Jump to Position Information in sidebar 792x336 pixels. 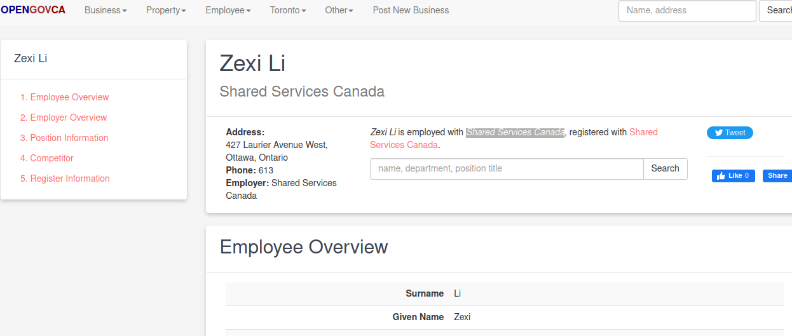point(69,138)
